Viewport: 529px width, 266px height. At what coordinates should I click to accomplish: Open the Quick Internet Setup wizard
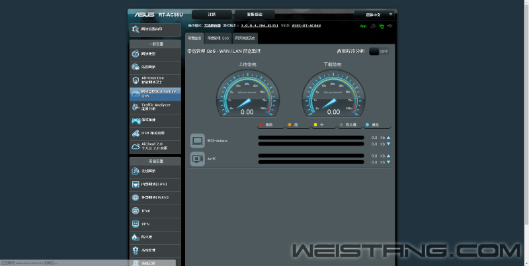coord(155,30)
